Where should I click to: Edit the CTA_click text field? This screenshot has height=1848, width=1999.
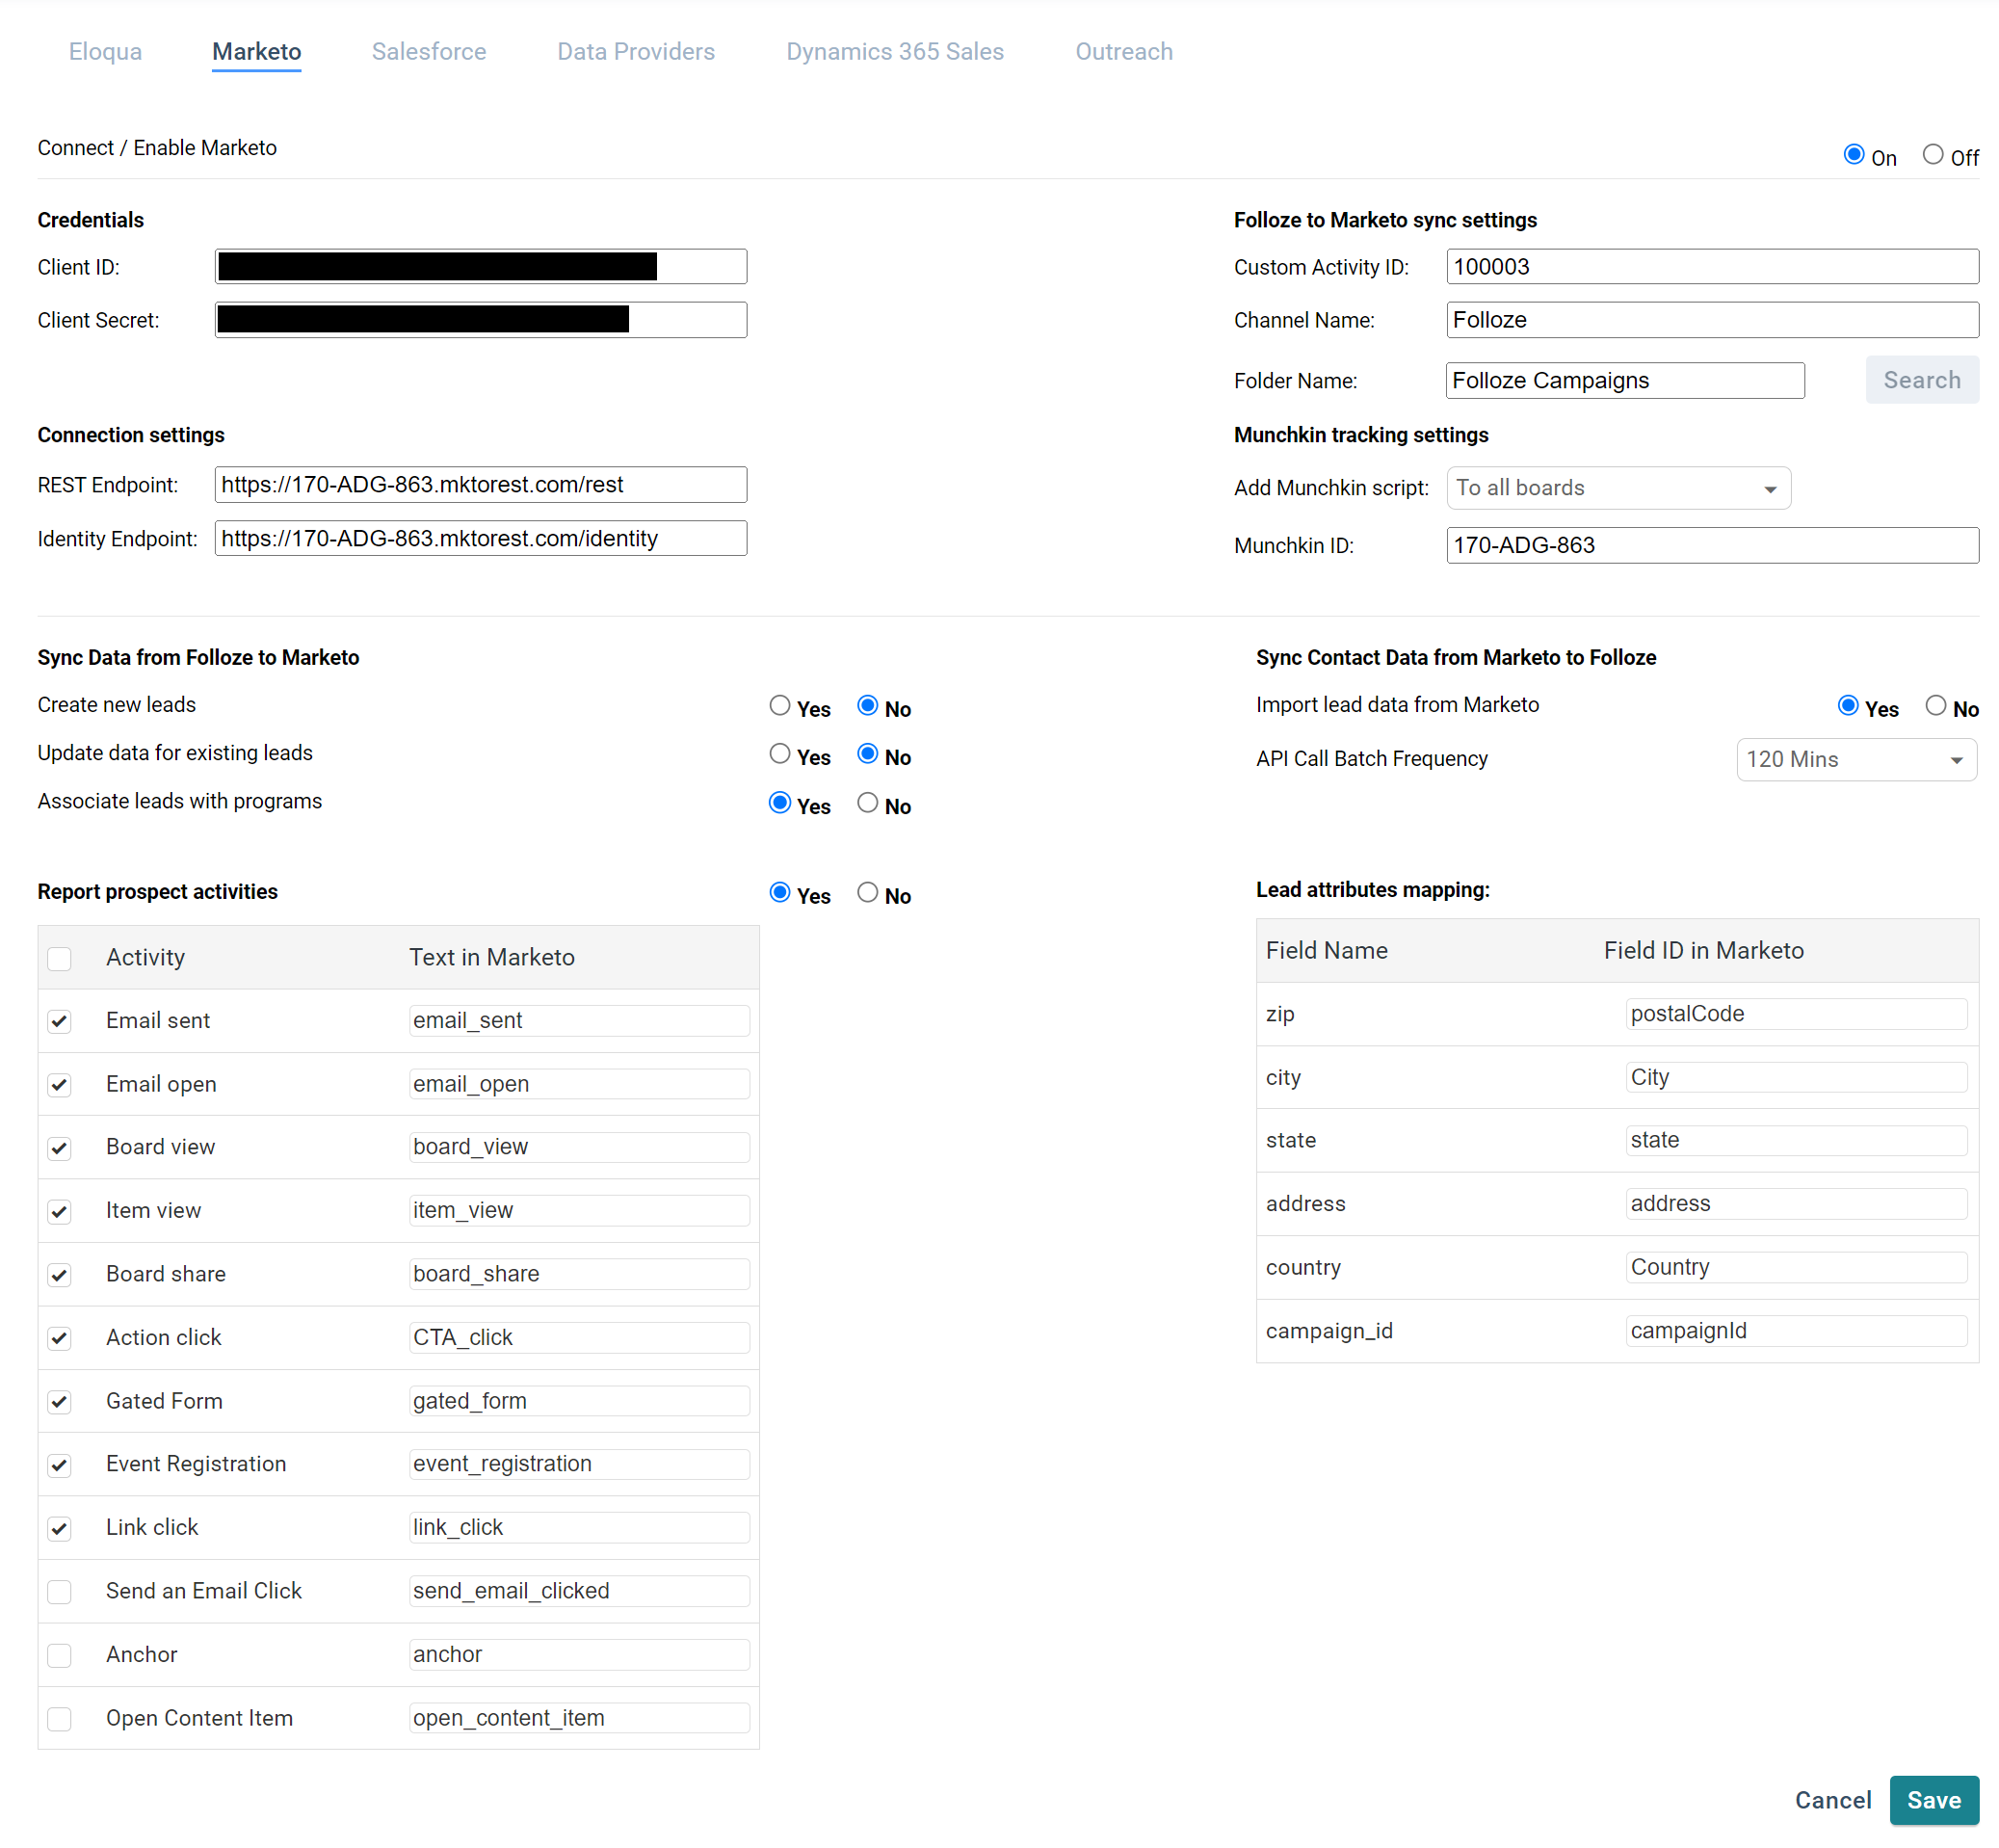coord(579,1338)
